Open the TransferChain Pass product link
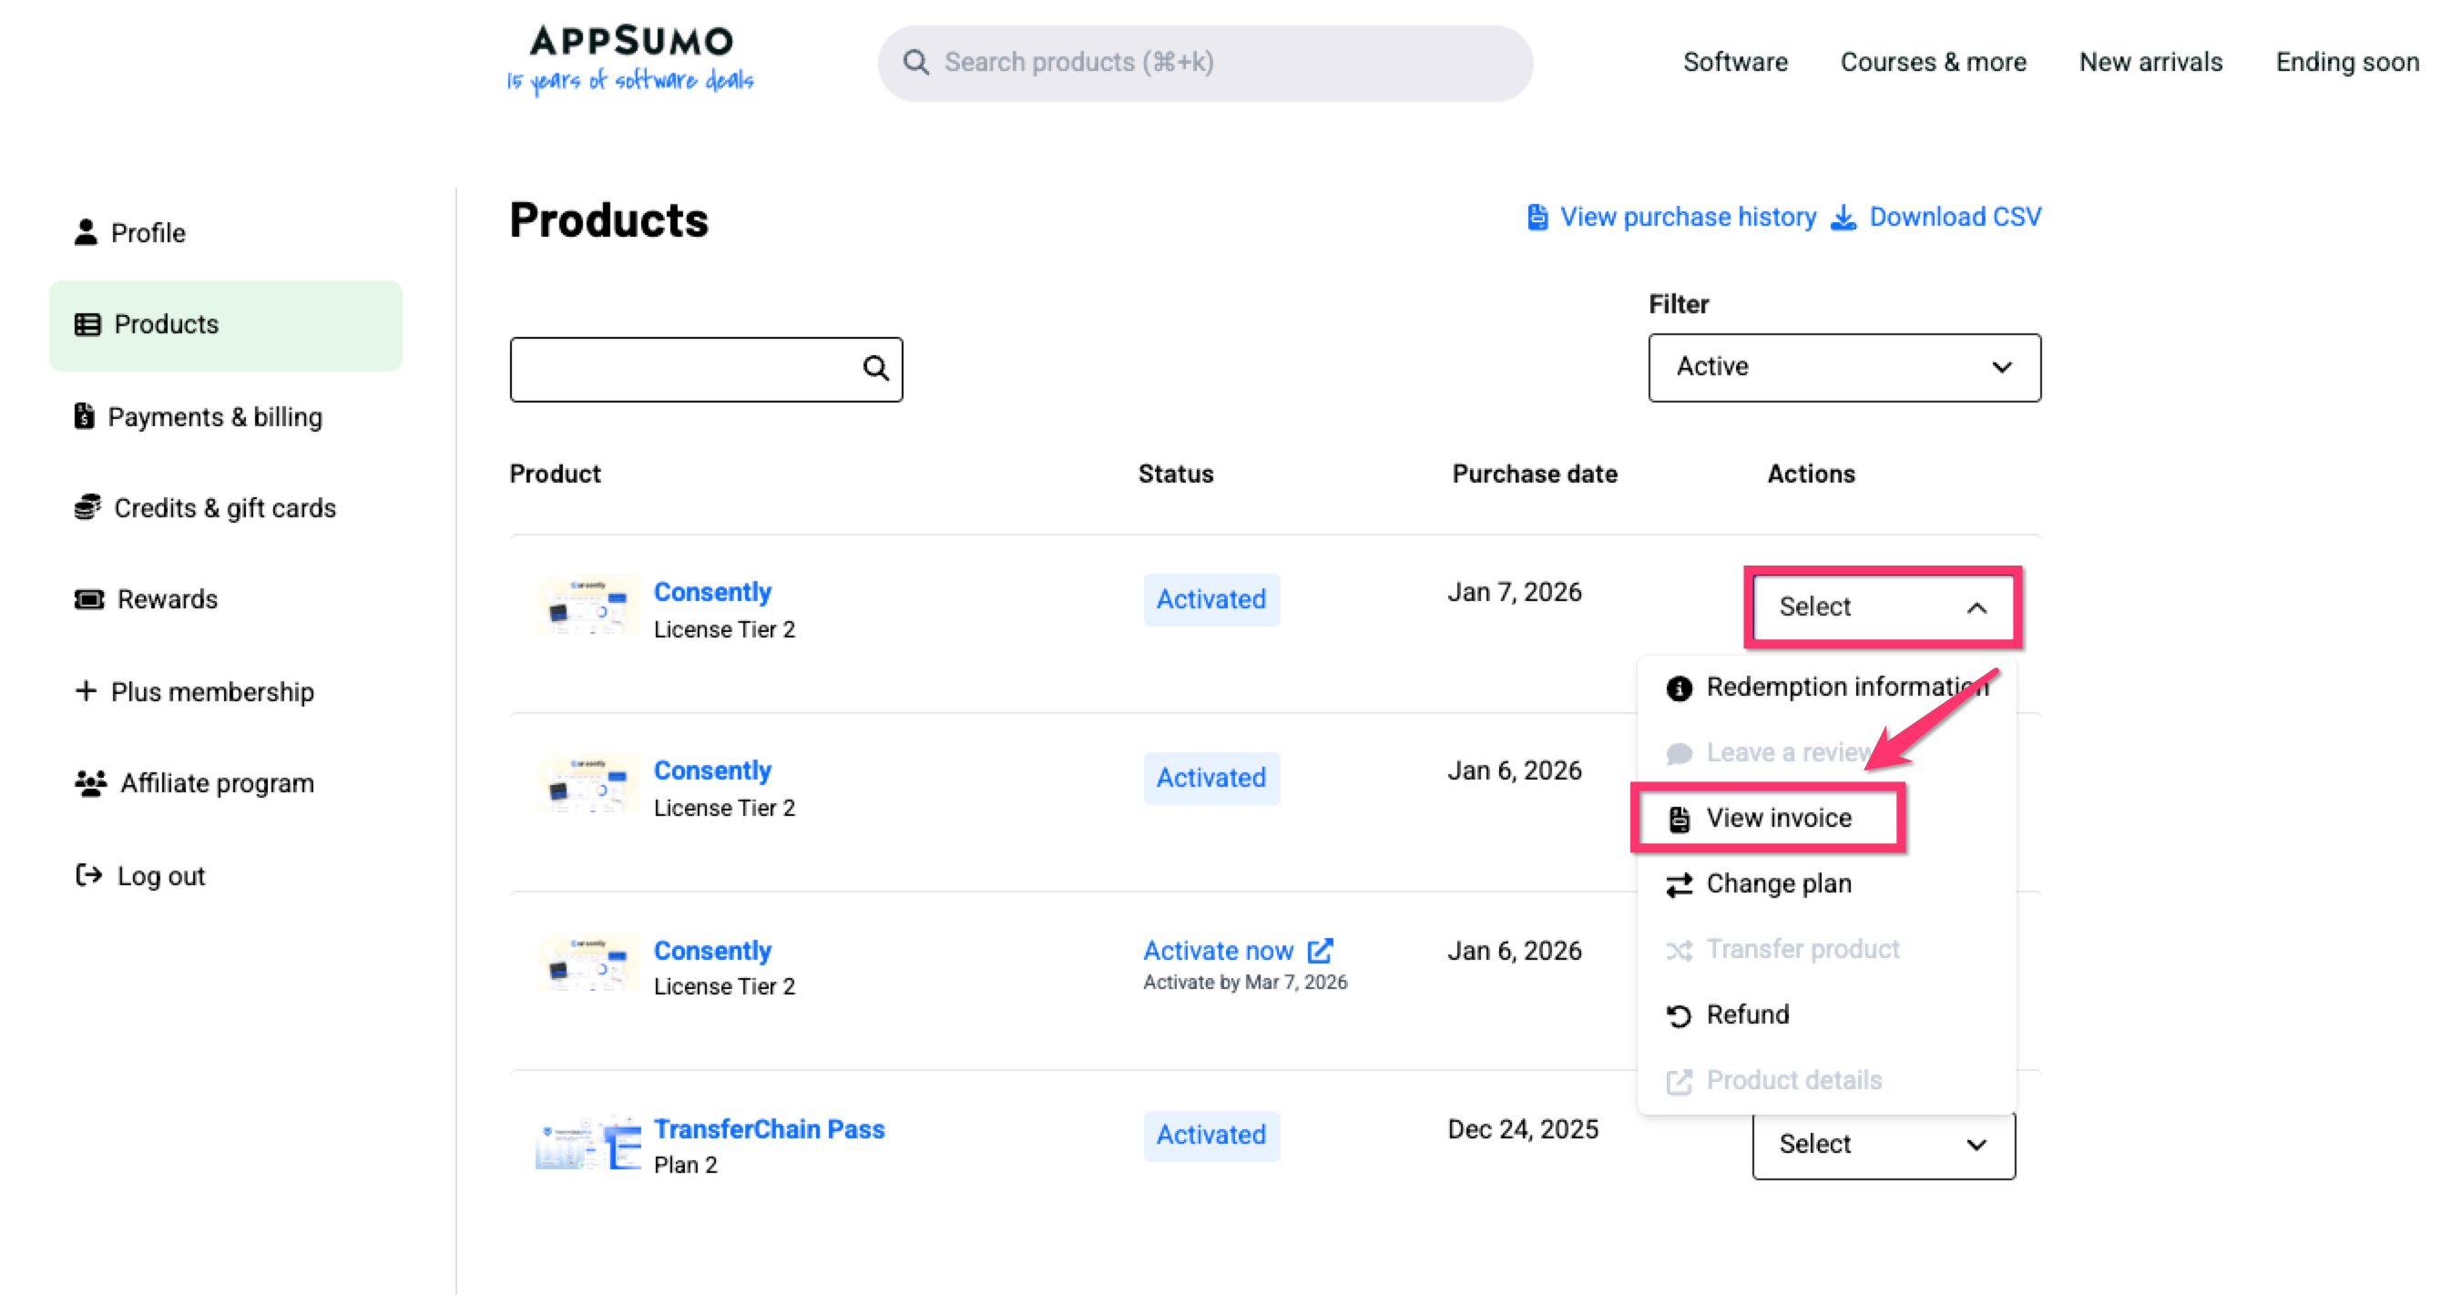This screenshot has width=2461, height=1295. point(768,1129)
